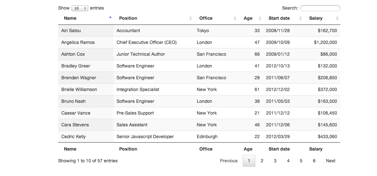Image resolution: width=377 pixels, height=176 pixels.
Task: Click the Age column sort arrows icon
Action: tap(260, 18)
